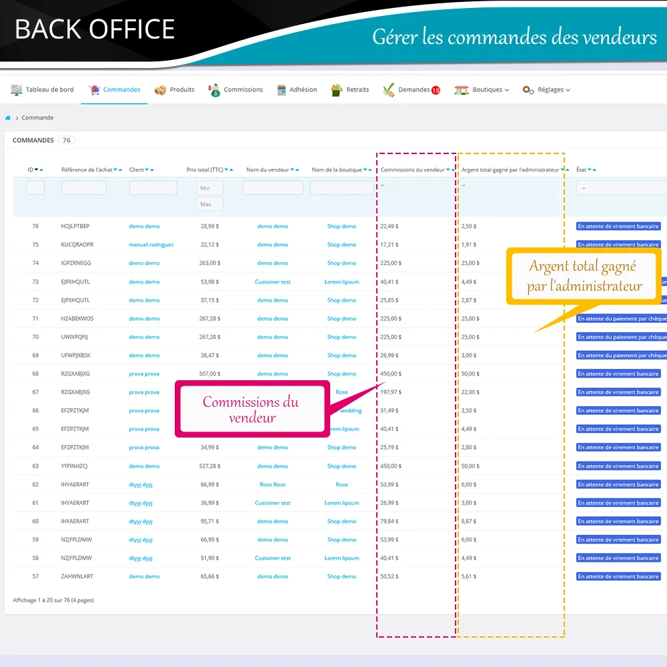Click the Retraits wallet icon
This screenshot has height=667, width=667.
337,90
